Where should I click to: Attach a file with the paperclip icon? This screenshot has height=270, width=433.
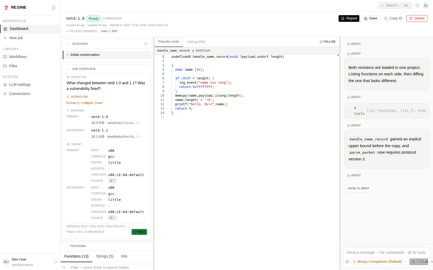(x=347, y=262)
